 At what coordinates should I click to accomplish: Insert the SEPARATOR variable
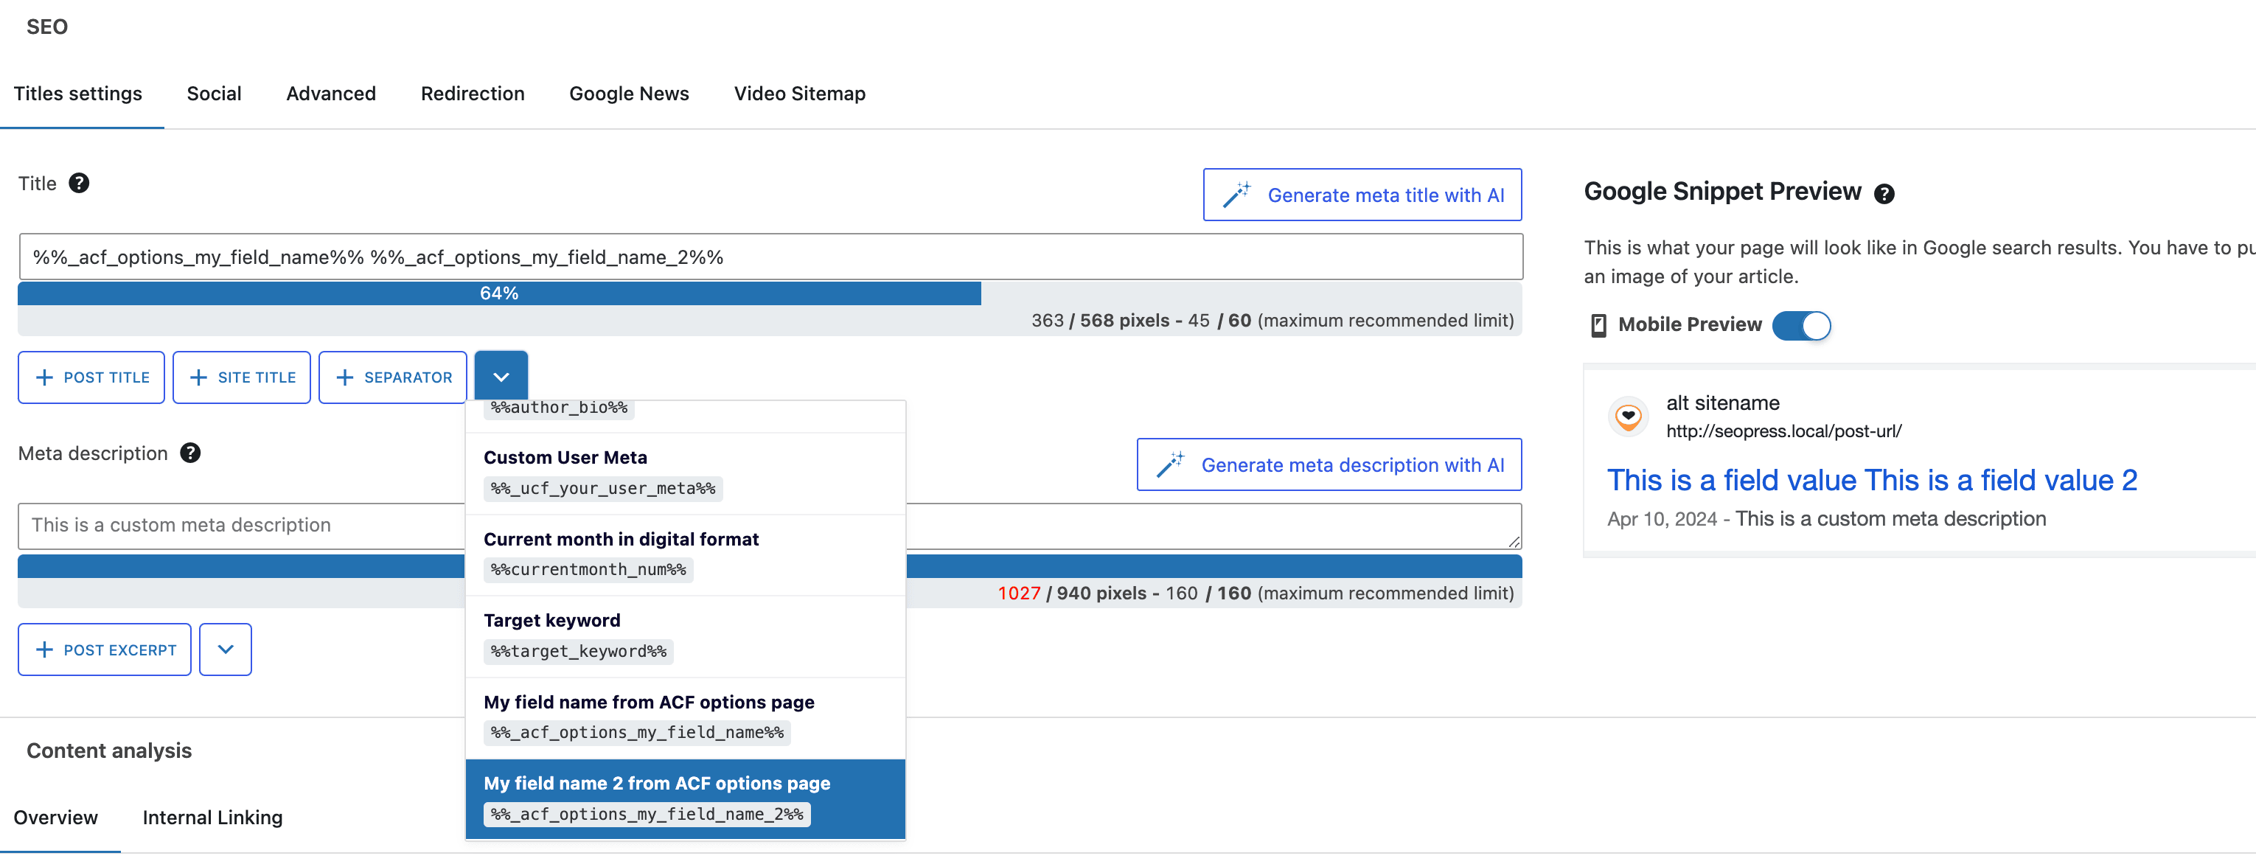tap(392, 377)
